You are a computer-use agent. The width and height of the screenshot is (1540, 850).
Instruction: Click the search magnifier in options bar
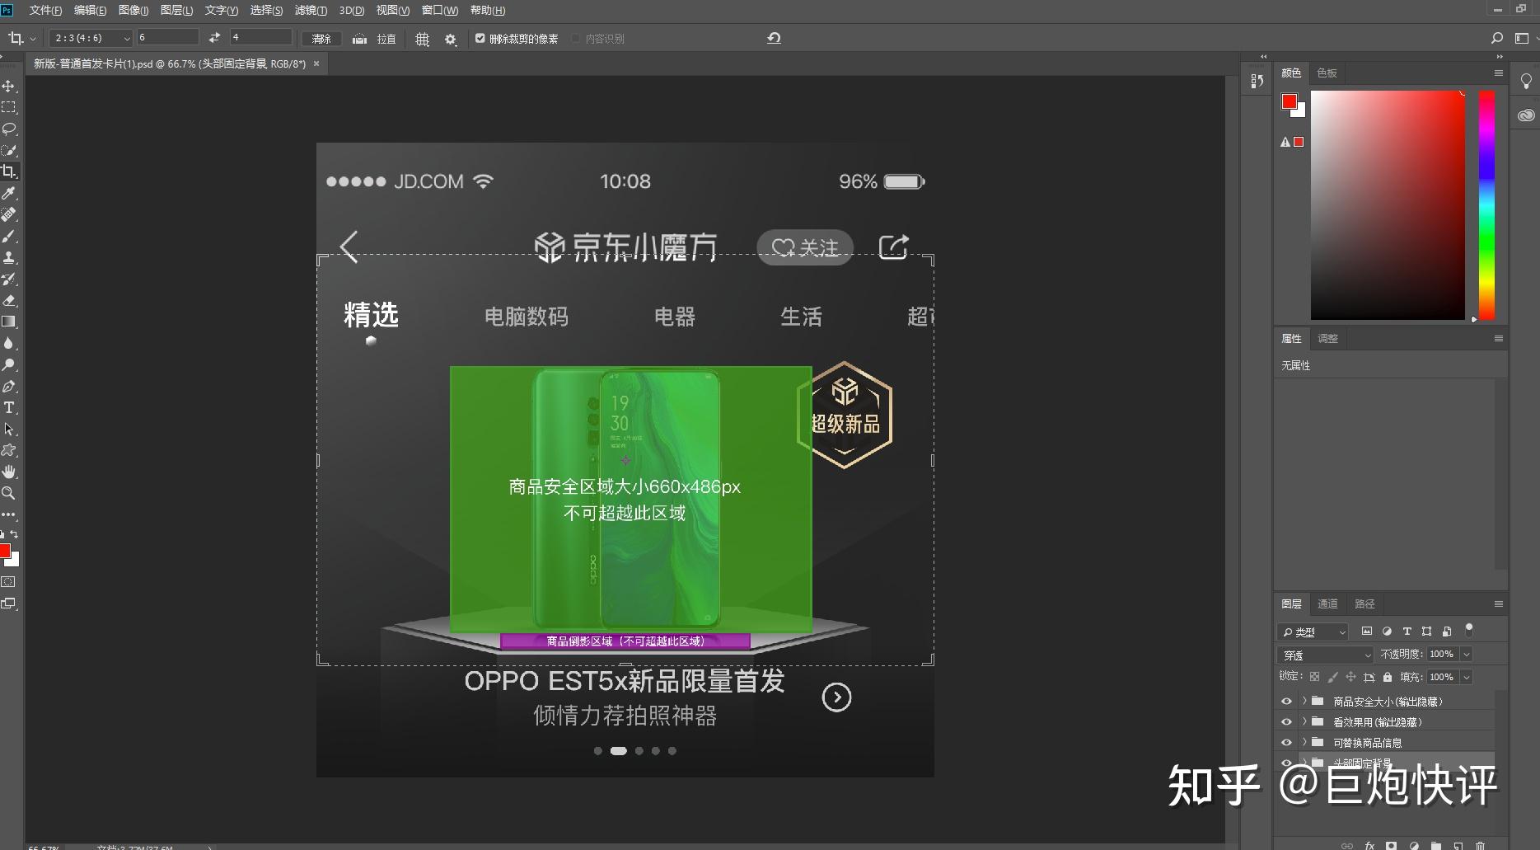click(x=1497, y=38)
